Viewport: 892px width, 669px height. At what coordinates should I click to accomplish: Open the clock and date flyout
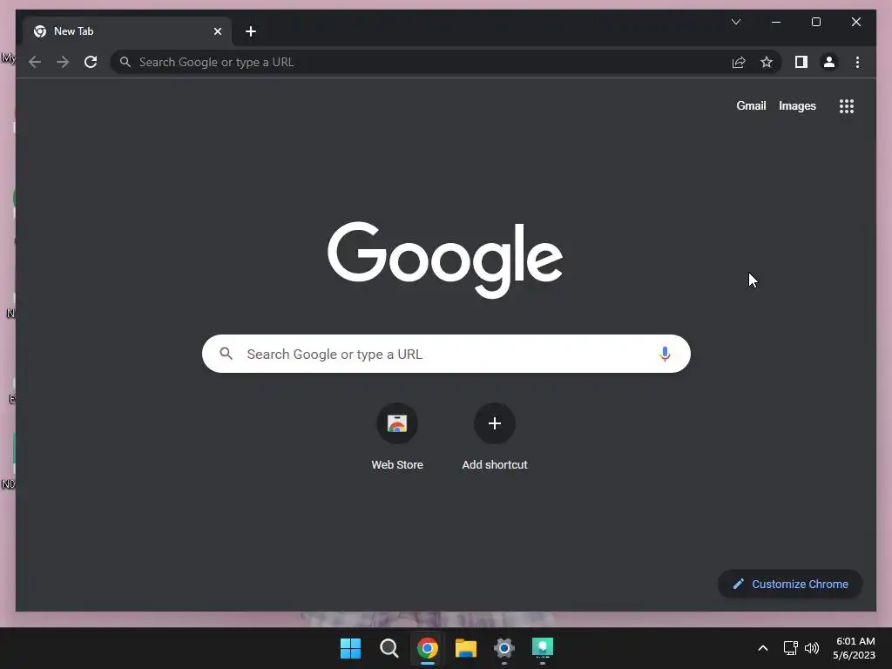pos(855,648)
